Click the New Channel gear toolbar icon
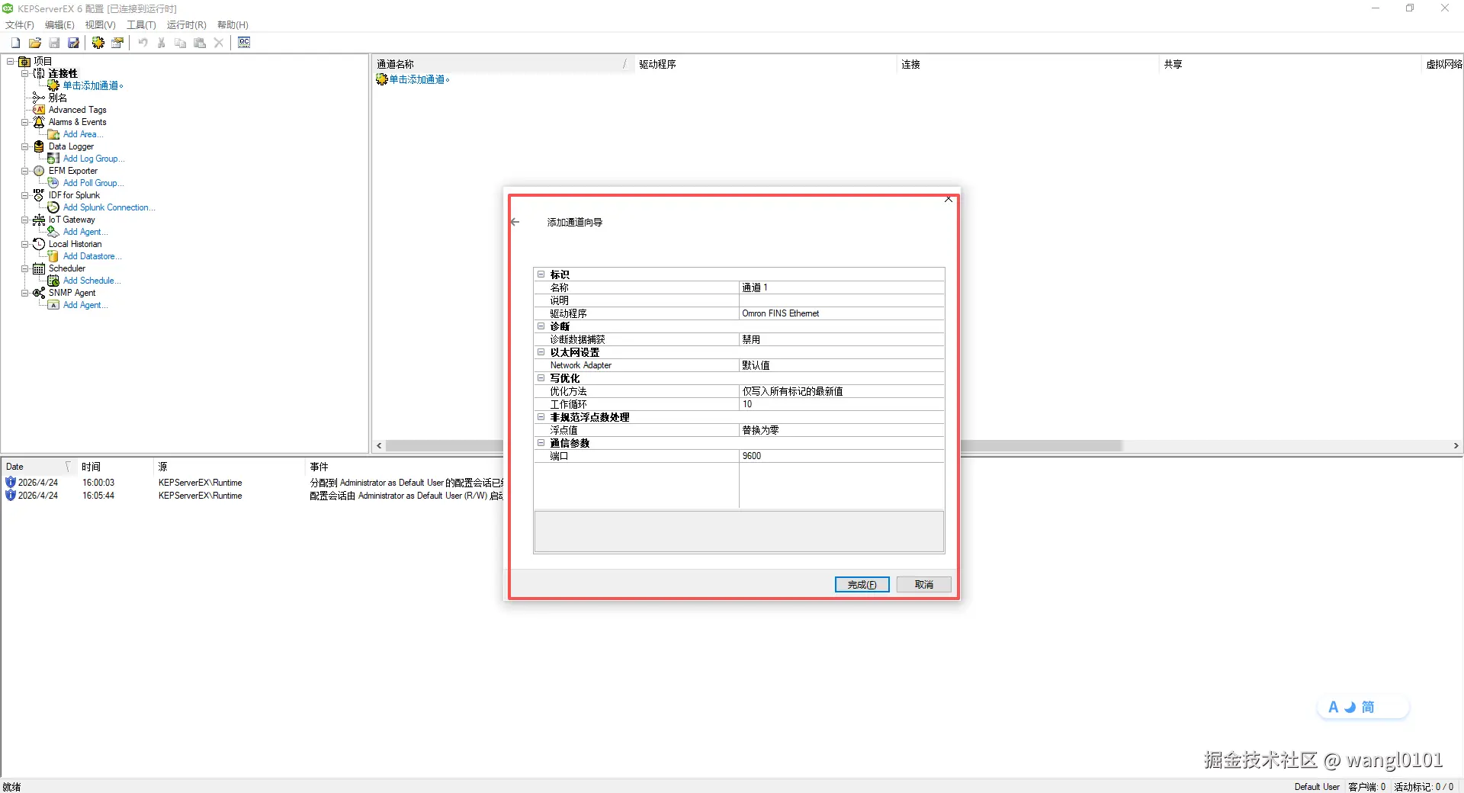The width and height of the screenshot is (1464, 793). 98,43
